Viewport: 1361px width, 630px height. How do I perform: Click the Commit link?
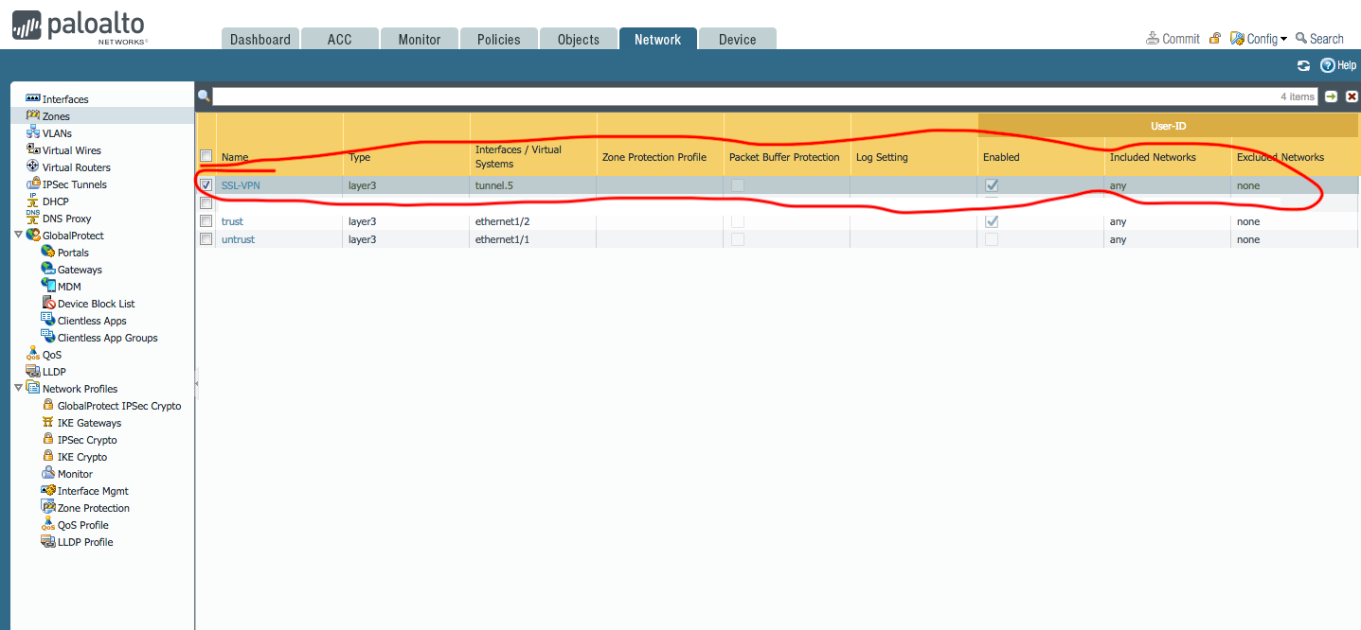point(1173,39)
